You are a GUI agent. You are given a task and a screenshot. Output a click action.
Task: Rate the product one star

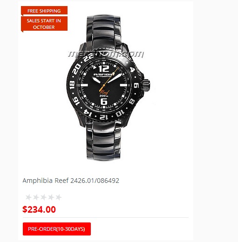point(28,197)
